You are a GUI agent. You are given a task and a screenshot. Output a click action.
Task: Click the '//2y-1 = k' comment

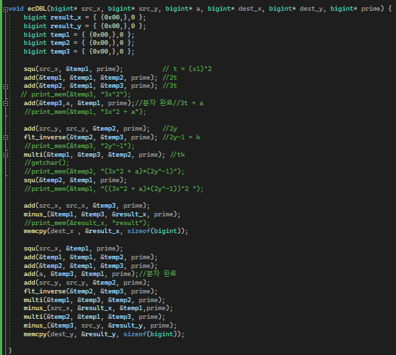click(182, 137)
